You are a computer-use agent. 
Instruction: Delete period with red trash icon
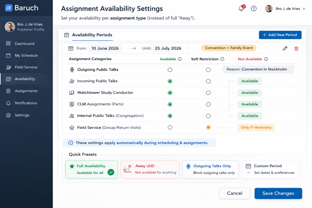tap(296, 48)
